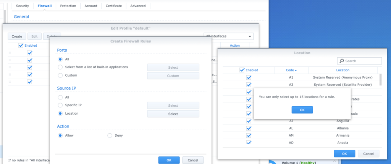Click the text System Reserved (Anonymous Proxy)
Image resolution: width=391 pixels, height=164 pixels.
click(343, 77)
